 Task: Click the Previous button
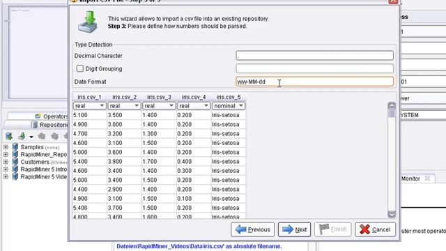[253, 229]
